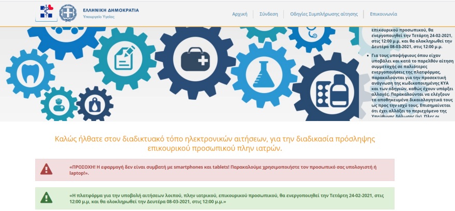The image size is (455, 211).
Task: Click the Ελληνική Δημοκρατία header title
Action: pos(111,10)
